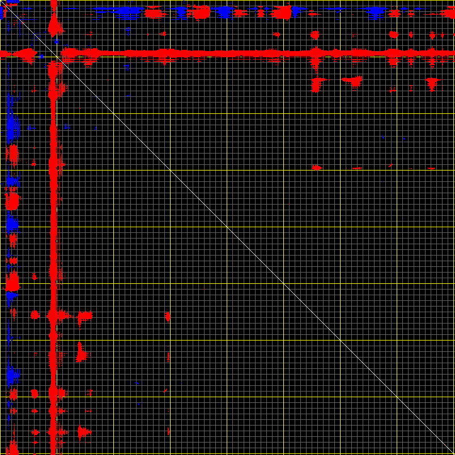
Task: Click the topmost large blue blob in left strip
Action: [x=11, y=127]
